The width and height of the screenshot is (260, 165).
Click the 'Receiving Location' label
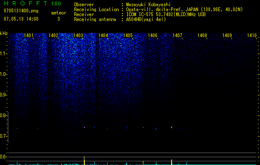[96, 9]
